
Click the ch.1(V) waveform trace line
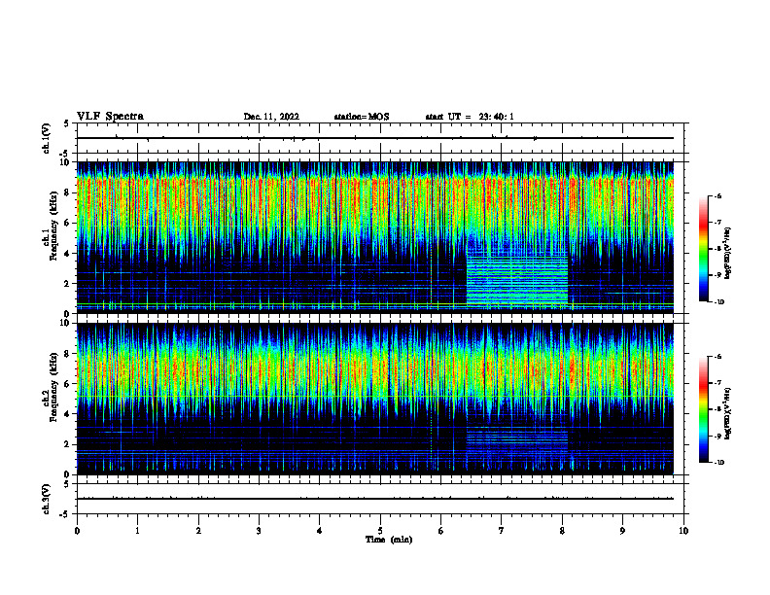(374, 138)
